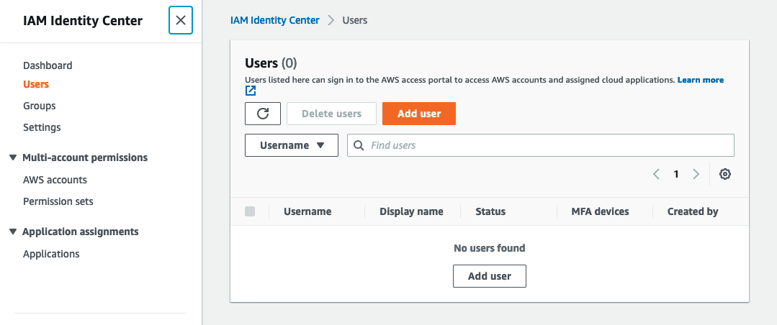The width and height of the screenshot is (777, 325).
Task: Click IAM Identity Center breadcrumb link
Action: coord(275,20)
